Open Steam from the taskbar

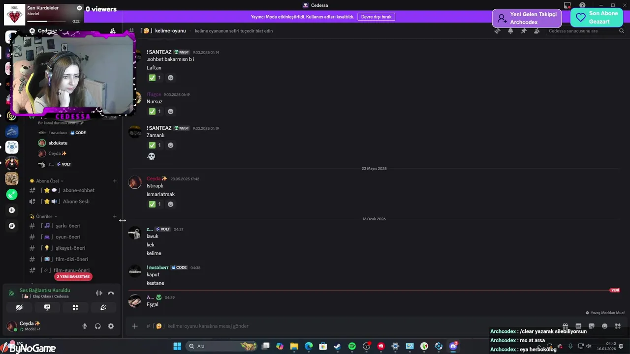(x=337, y=346)
